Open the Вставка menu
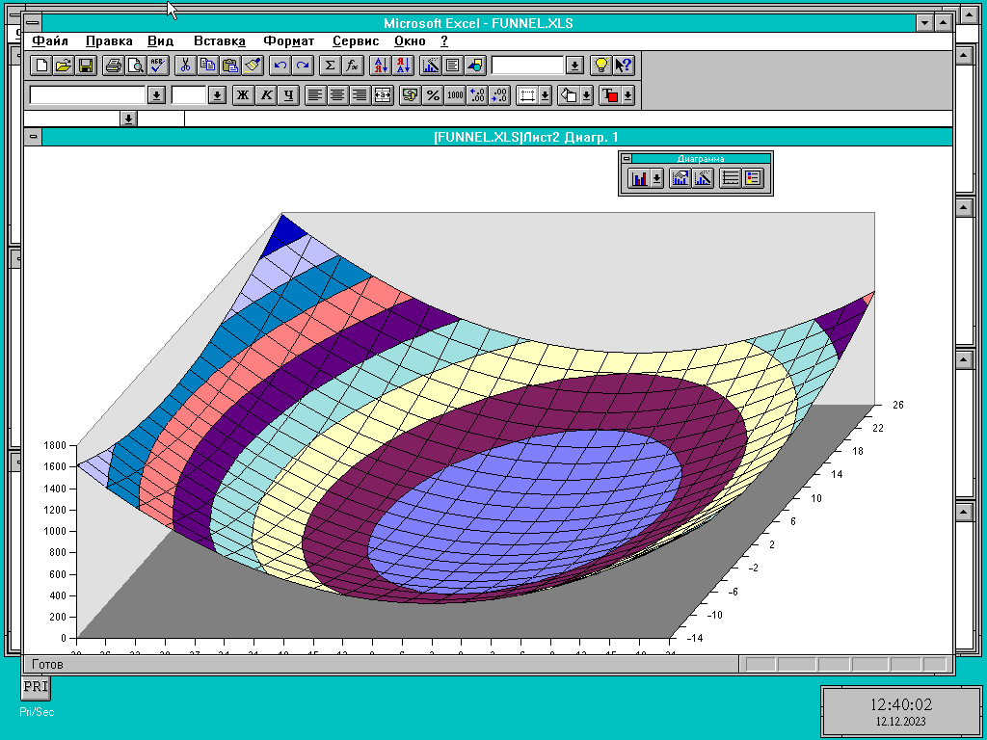This screenshot has height=740, width=987. (x=219, y=40)
